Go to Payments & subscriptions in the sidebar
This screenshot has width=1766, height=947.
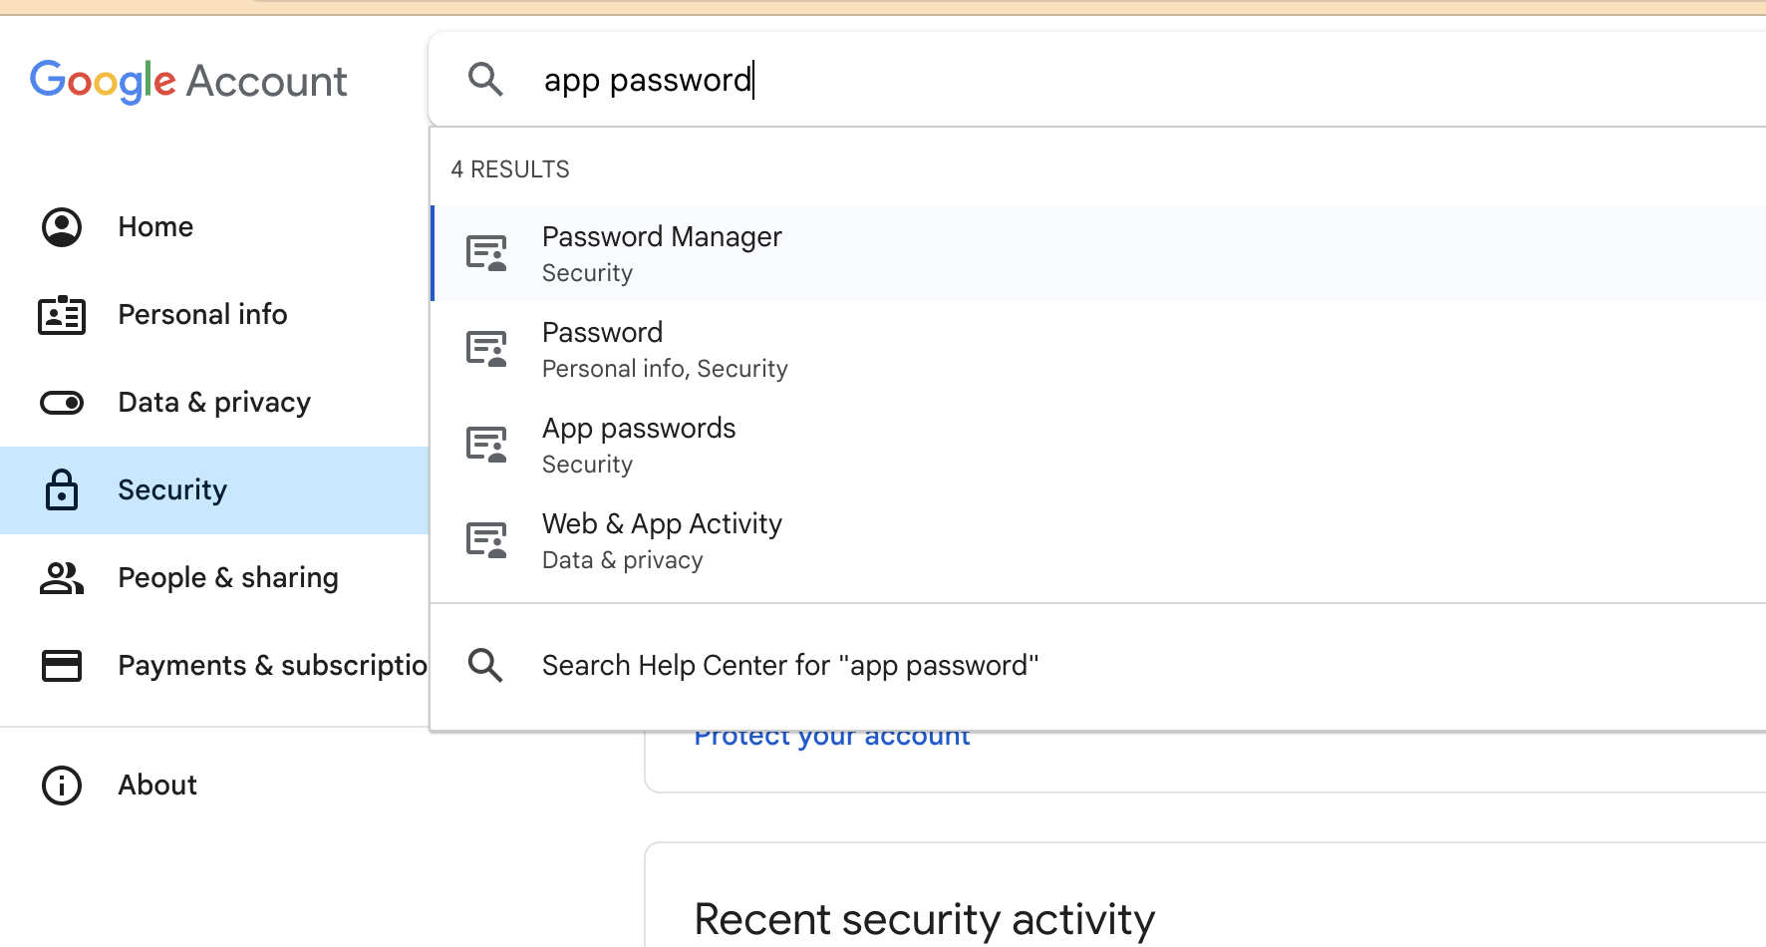point(214,665)
